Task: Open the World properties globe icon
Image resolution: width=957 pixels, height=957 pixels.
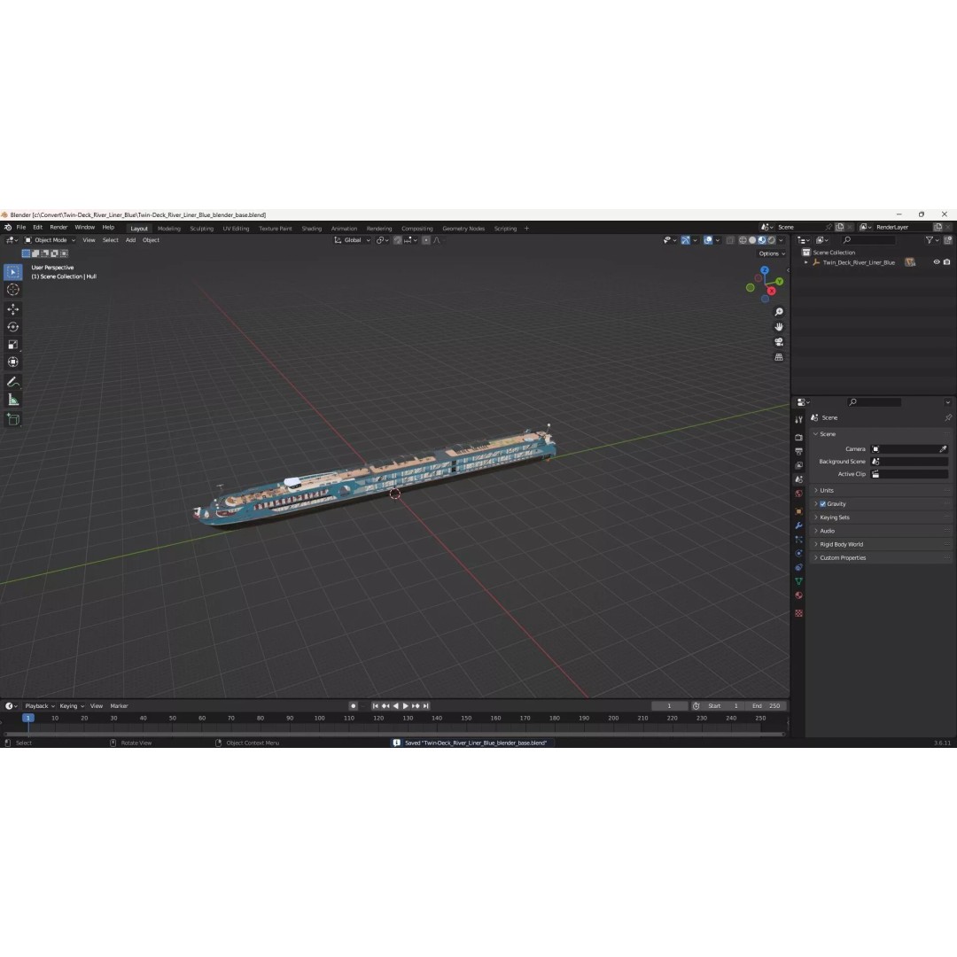Action: pos(799,494)
